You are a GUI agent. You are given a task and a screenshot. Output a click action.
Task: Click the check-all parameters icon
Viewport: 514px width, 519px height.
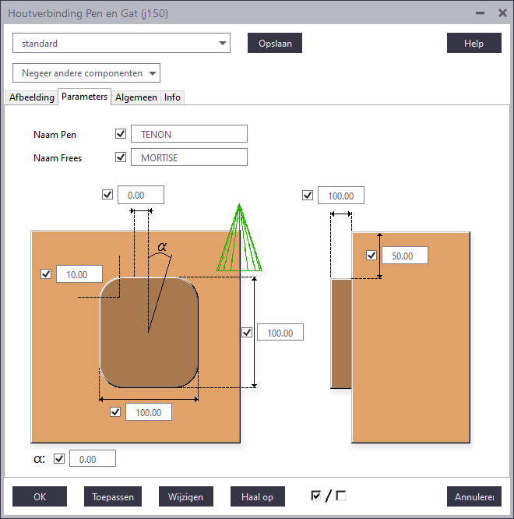tap(315, 496)
